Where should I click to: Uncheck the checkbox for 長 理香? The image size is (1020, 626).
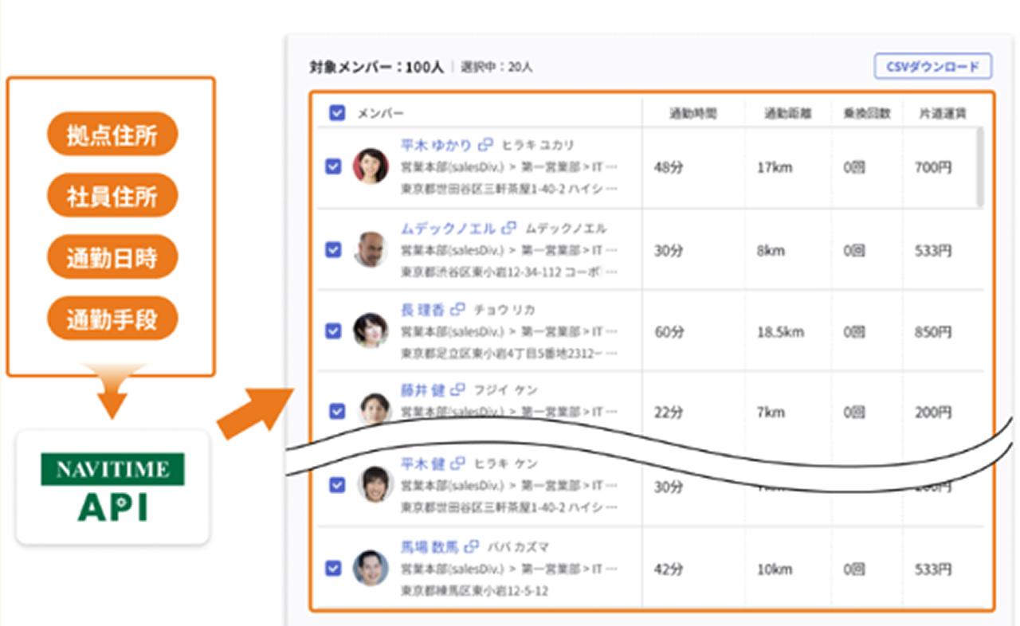[x=334, y=330]
